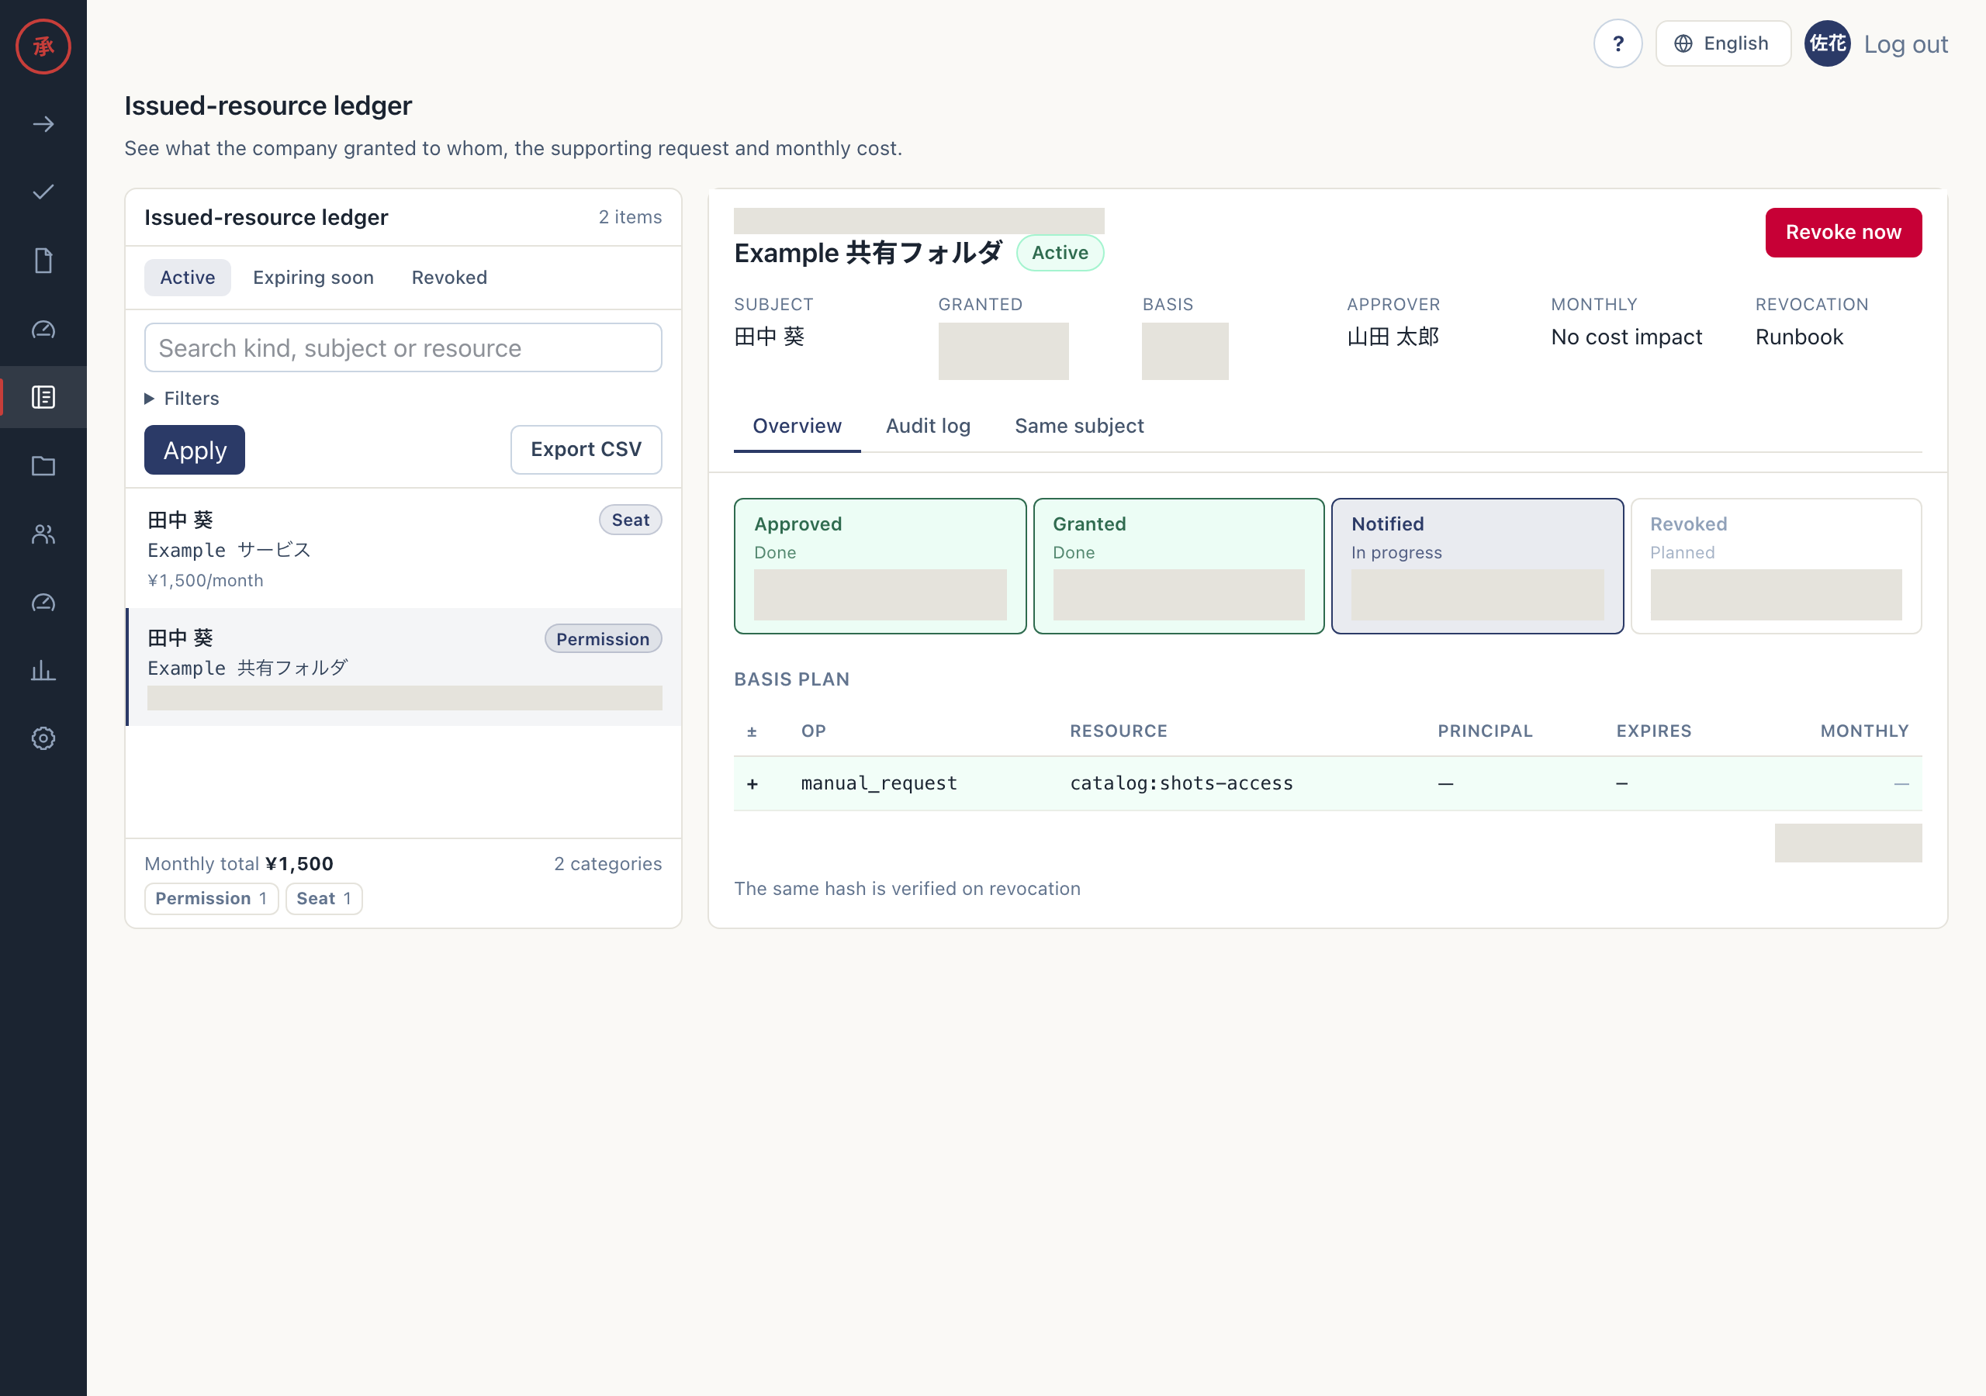This screenshot has width=1986, height=1396.
Task: Click the approver name 山田 太郎
Action: pyautogui.click(x=1393, y=337)
